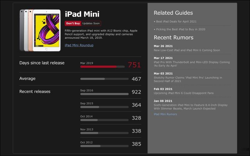Click the 467 average value
Image resolution: width=250 pixels, height=156 pixels.
(136, 79)
